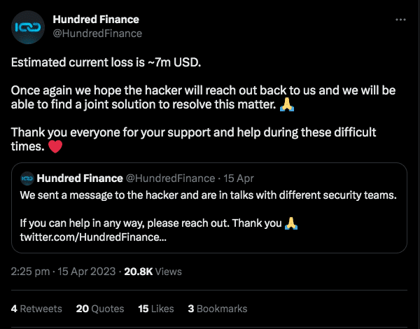Image resolution: width=420 pixels, height=329 pixels.
Task: Click the Hundred Finance profile avatar
Action: [29, 26]
